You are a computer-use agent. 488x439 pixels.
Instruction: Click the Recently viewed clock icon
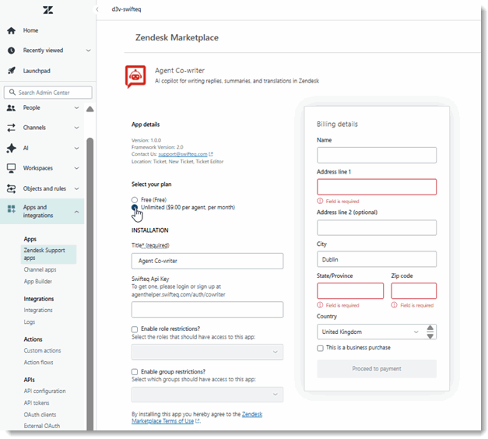pos(12,51)
